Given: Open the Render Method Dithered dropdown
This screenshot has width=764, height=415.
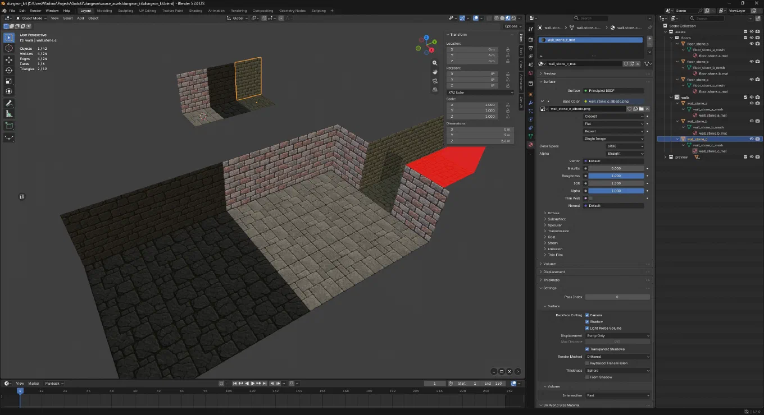Looking at the screenshot, I should (618, 357).
